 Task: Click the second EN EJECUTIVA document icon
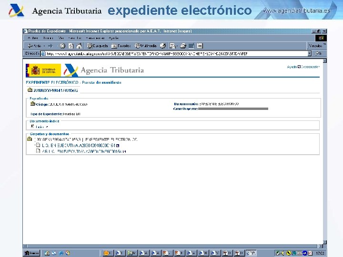coord(38,151)
